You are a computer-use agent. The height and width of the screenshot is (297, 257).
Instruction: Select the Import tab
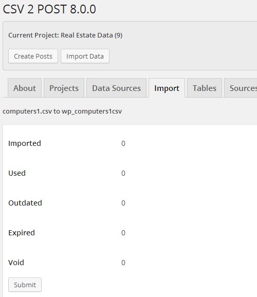[x=167, y=88]
